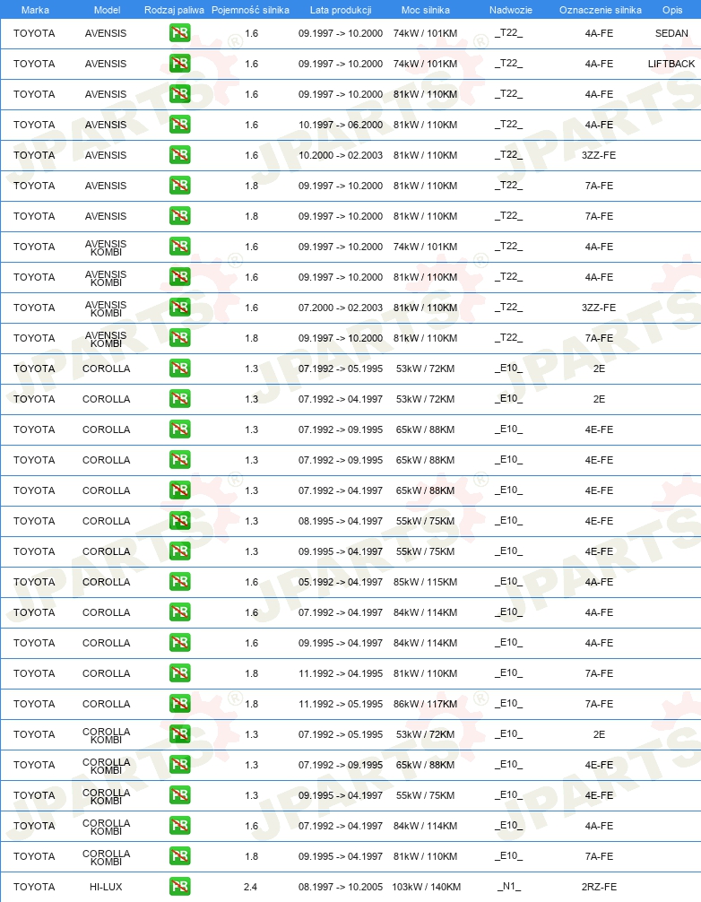
Task: Click the fuel icon in the HI-LUX row
Action: 180,887
